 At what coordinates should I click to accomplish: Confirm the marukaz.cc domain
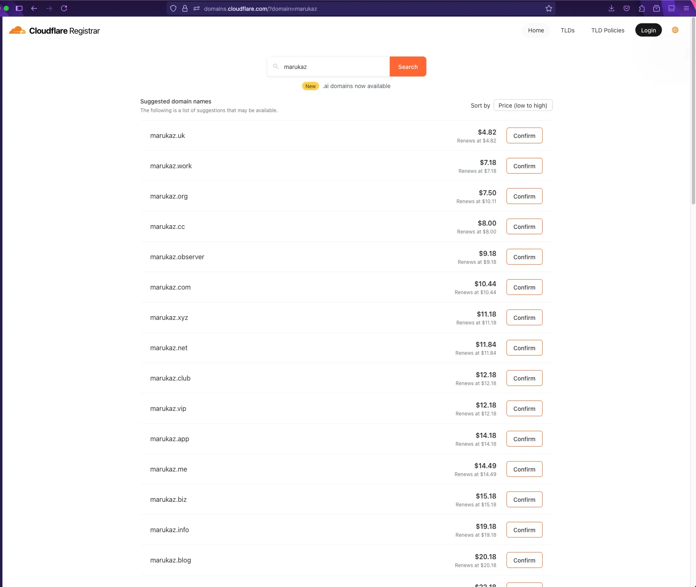tap(524, 226)
